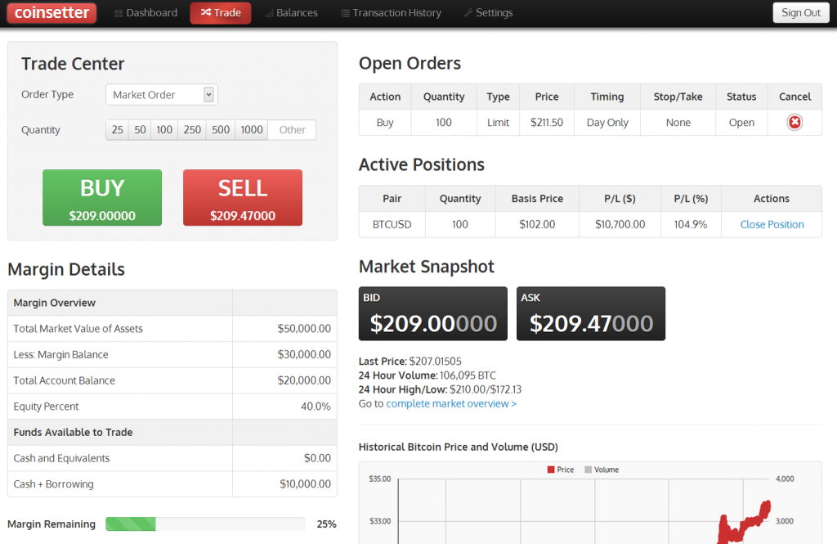The height and width of the screenshot is (544, 837).
Task: Open the Dashboard page
Action: [145, 13]
